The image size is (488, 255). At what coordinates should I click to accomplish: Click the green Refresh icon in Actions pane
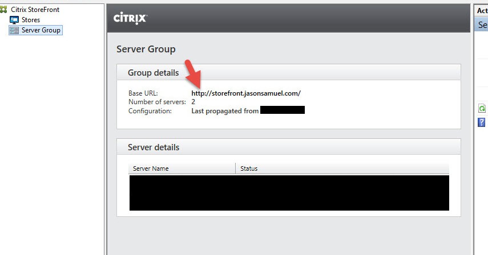tap(482, 108)
